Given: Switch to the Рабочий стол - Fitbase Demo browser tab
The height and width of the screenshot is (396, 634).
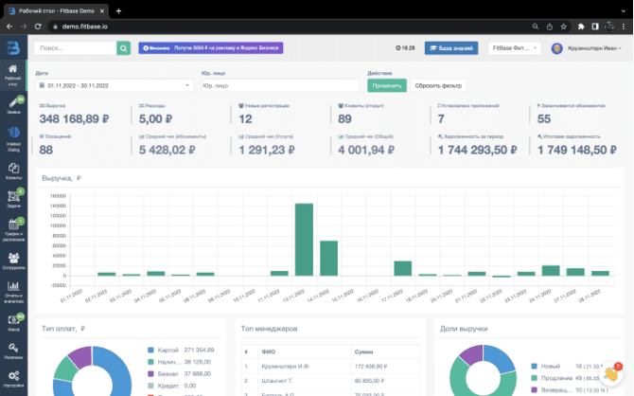Looking at the screenshot, I should click(56, 11).
